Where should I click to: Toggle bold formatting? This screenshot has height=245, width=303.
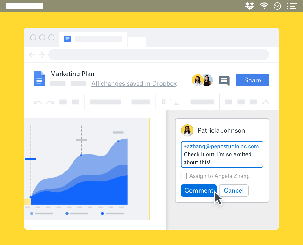click(163, 102)
